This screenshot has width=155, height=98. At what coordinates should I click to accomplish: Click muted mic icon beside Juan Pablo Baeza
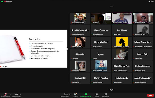click(x=134, y=23)
